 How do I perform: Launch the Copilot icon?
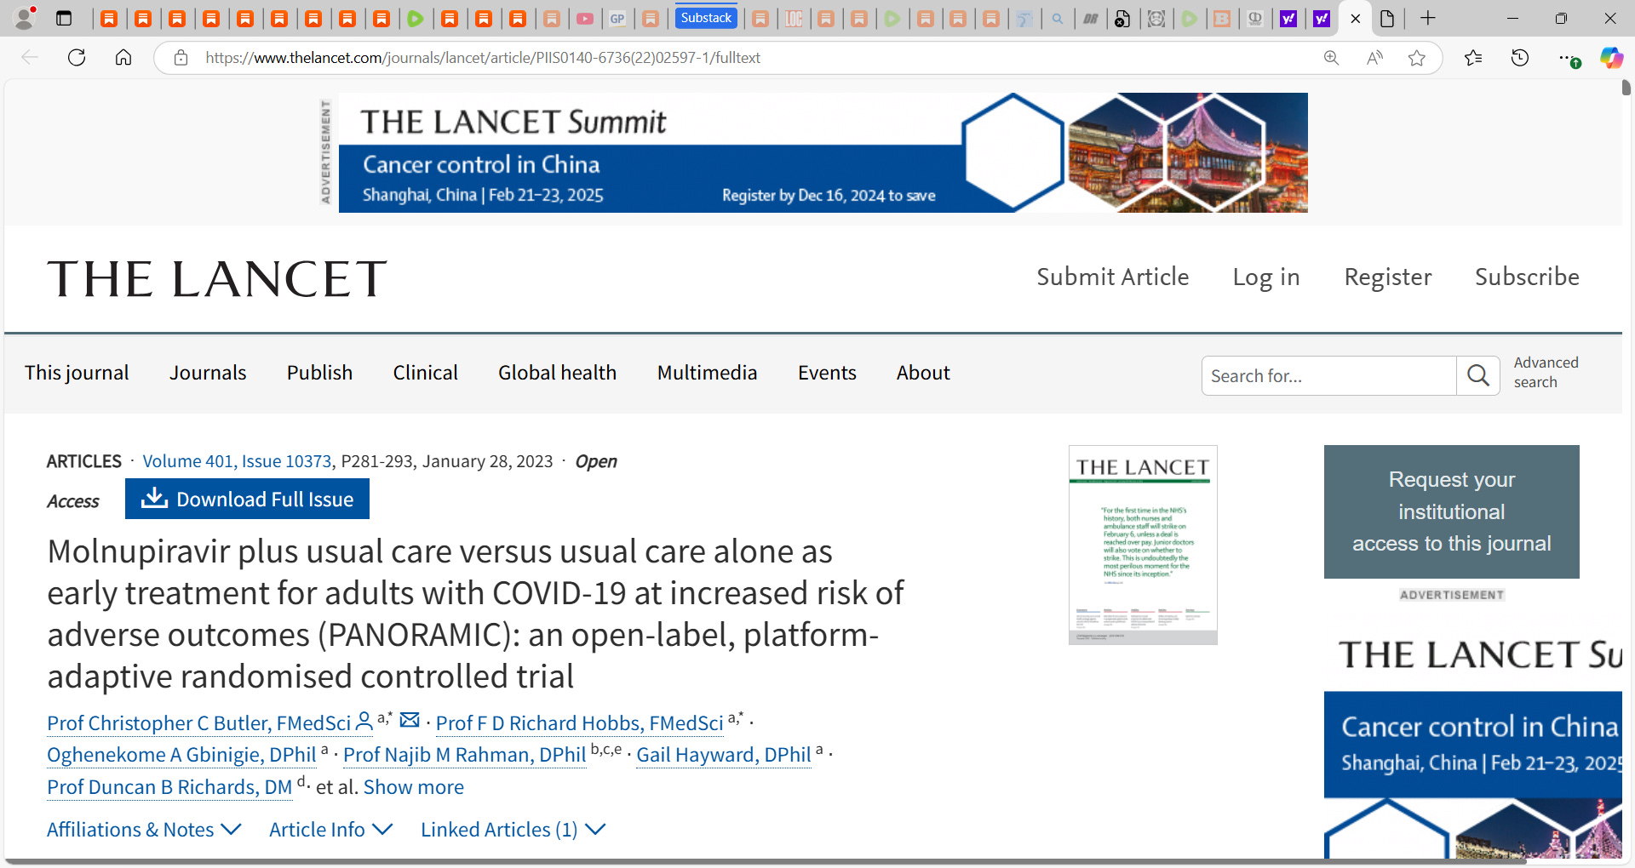(x=1611, y=58)
